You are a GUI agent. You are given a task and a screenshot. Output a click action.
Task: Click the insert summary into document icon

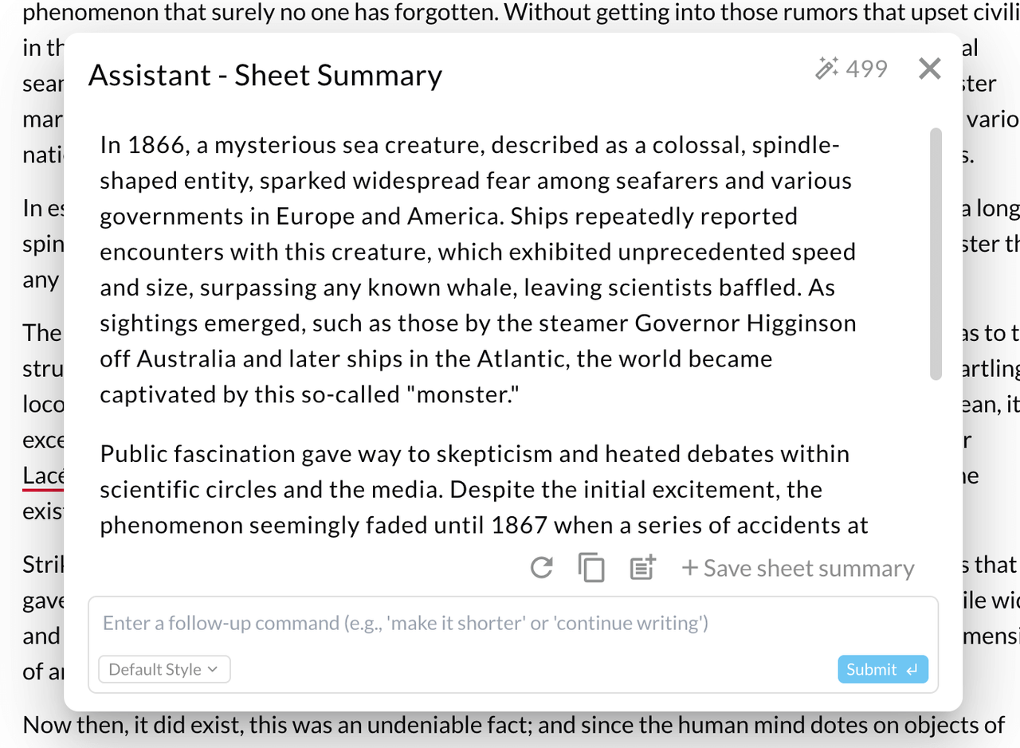[x=642, y=568]
